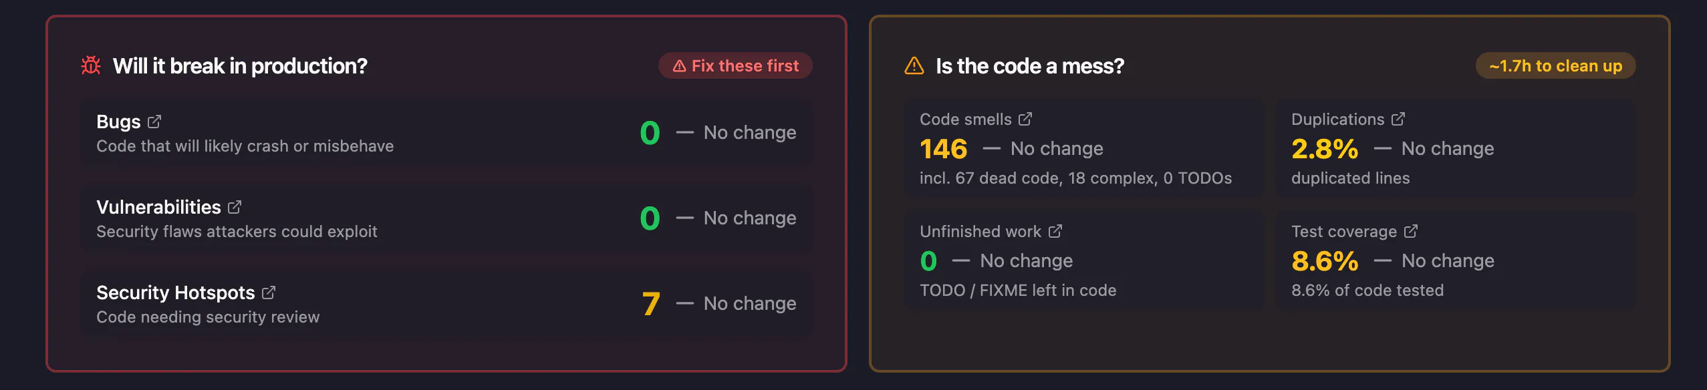
Task: Click the yellow 7 count for Security Hotspots
Action: tap(651, 303)
